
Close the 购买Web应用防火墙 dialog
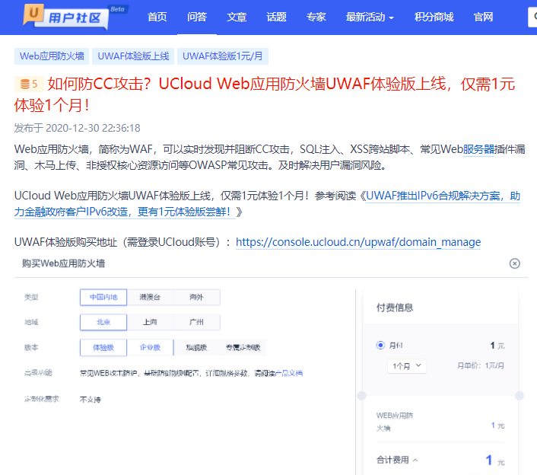(x=514, y=263)
